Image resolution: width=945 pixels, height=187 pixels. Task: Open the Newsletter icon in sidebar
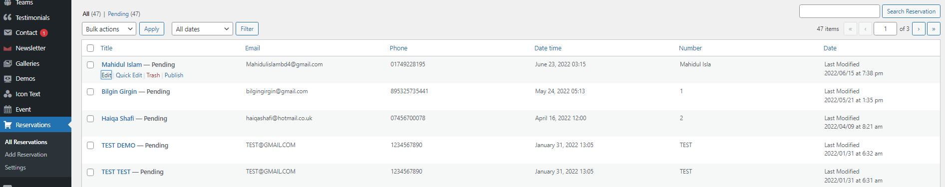7,48
